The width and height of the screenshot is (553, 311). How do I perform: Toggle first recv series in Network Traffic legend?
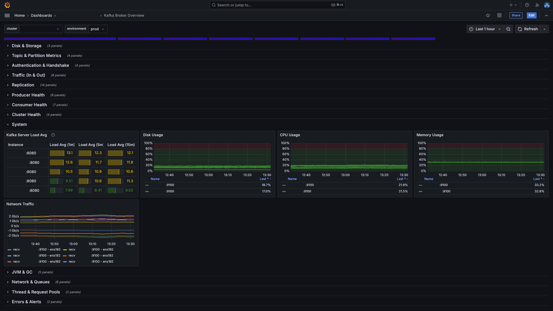tap(16, 250)
